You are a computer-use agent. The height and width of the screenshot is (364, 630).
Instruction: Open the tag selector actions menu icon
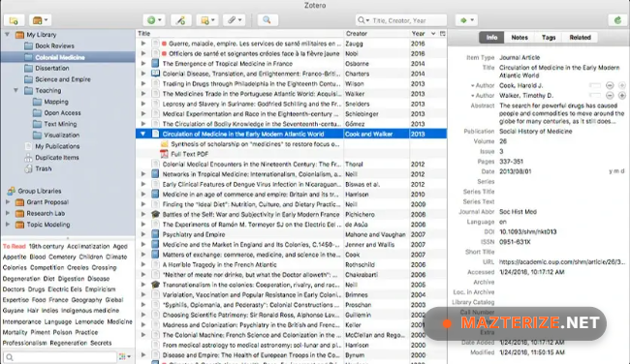[124, 356]
